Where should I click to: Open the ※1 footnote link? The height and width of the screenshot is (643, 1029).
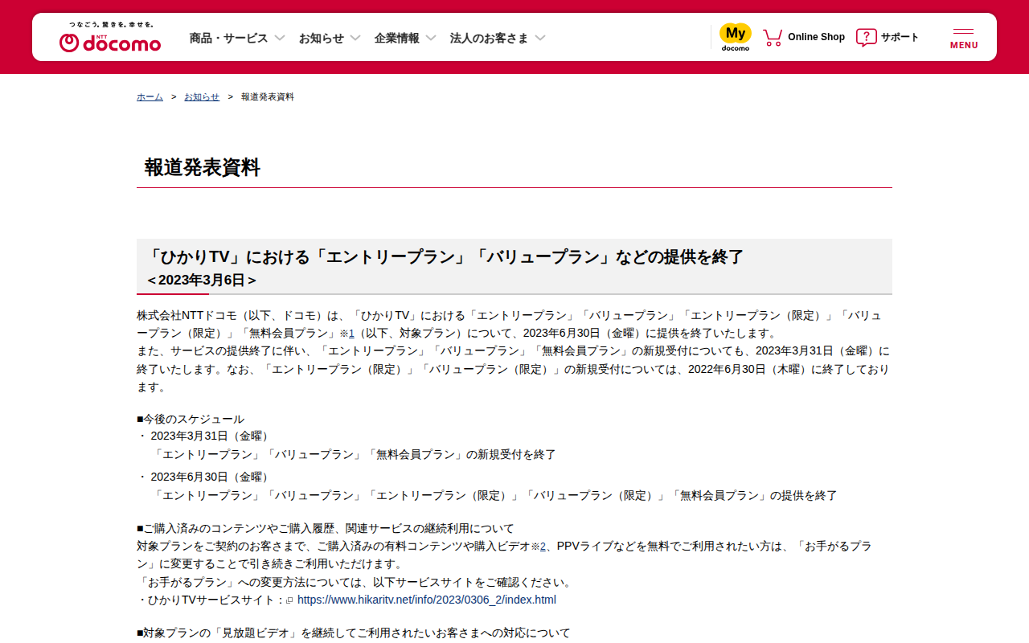[x=346, y=334]
